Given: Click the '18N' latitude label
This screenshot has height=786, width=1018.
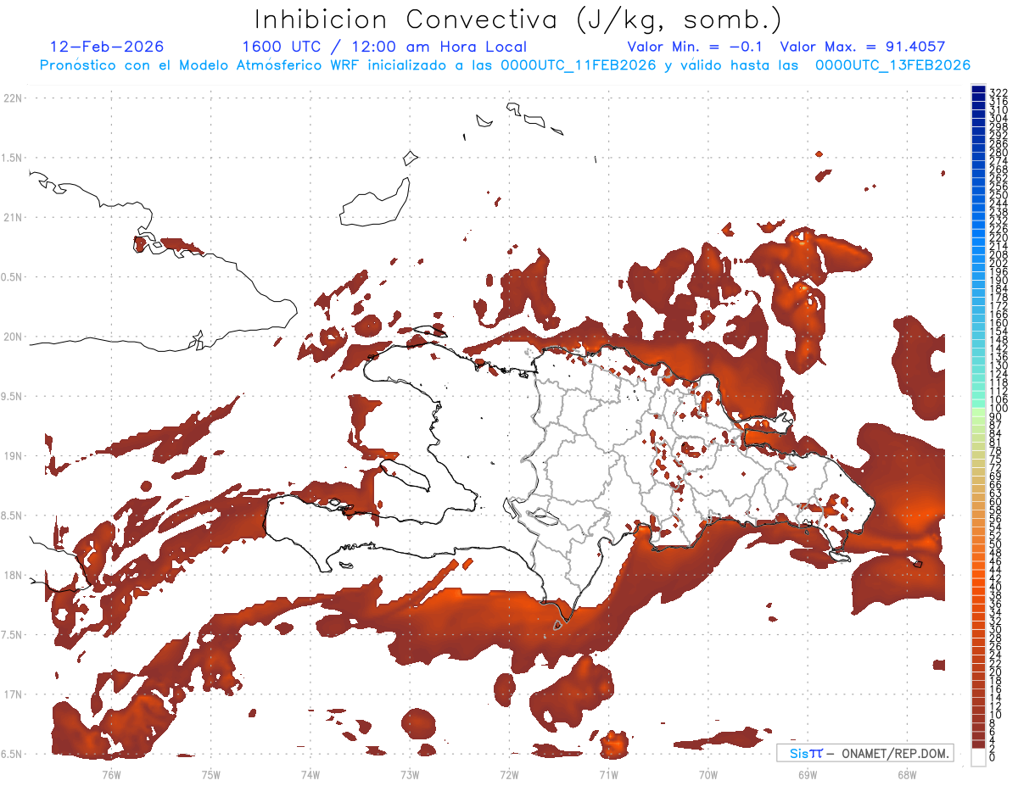Looking at the screenshot, I should coord(13,576).
